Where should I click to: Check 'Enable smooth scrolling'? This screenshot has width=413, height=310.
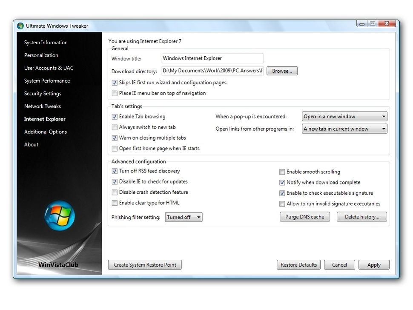(x=282, y=172)
